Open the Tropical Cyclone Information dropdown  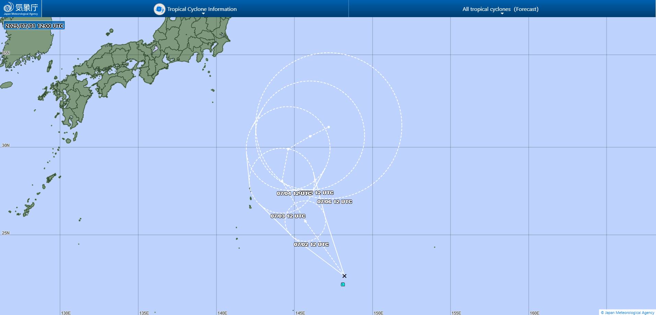[202, 9]
